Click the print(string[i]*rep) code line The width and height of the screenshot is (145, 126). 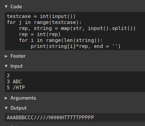[76, 46]
